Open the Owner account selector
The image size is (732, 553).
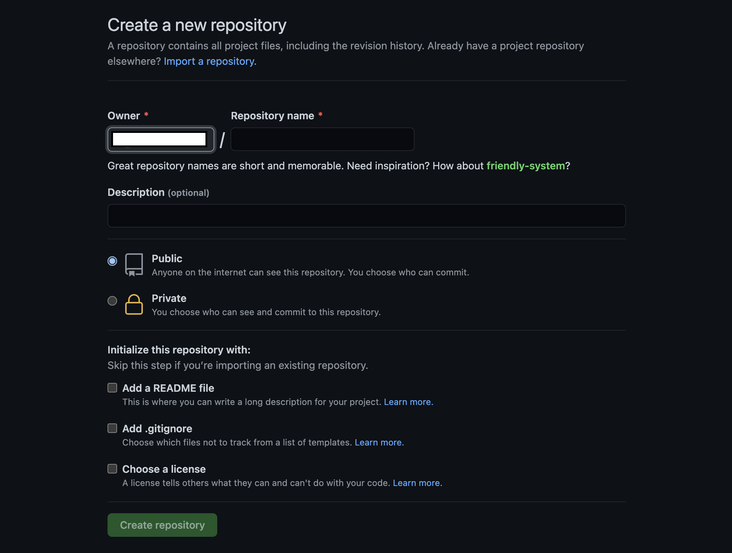pyautogui.click(x=161, y=140)
